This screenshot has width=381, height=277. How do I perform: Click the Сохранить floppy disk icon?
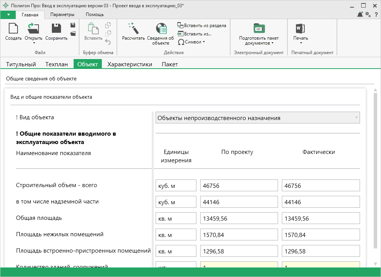[56, 29]
